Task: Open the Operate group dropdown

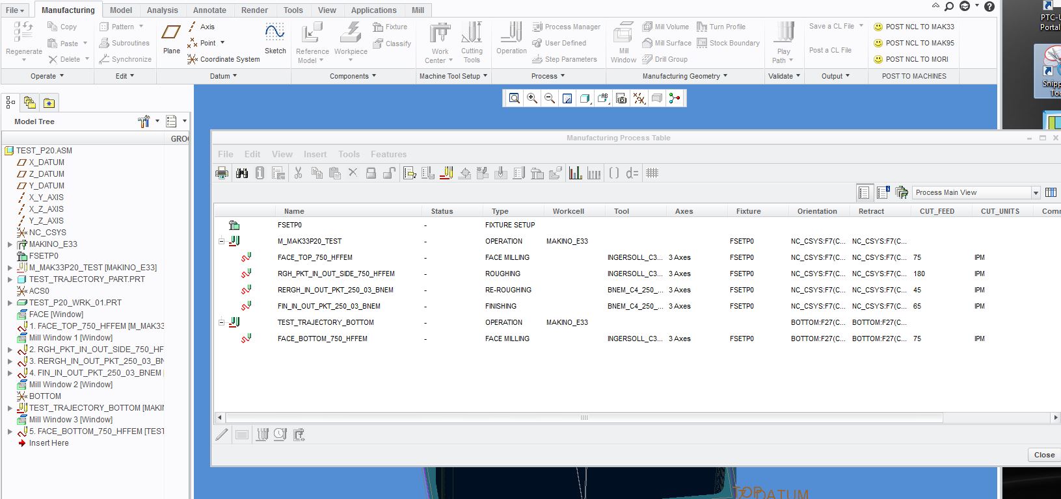Action: click(47, 76)
